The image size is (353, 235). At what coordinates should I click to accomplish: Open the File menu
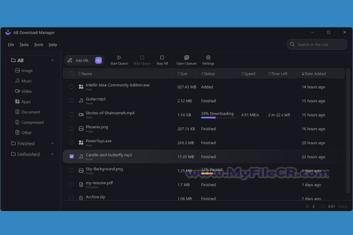point(11,45)
